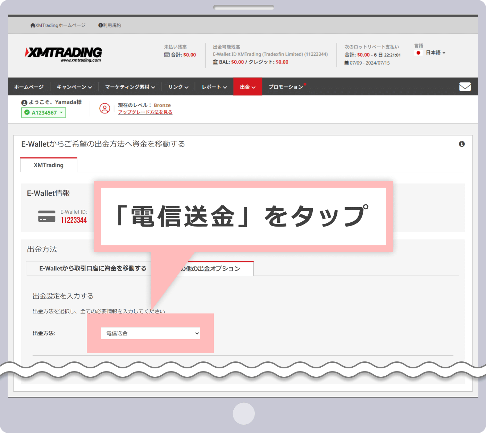Click the date range 07/09 - 2024/07/15
This screenshot has height=433, width=486.
370,63
